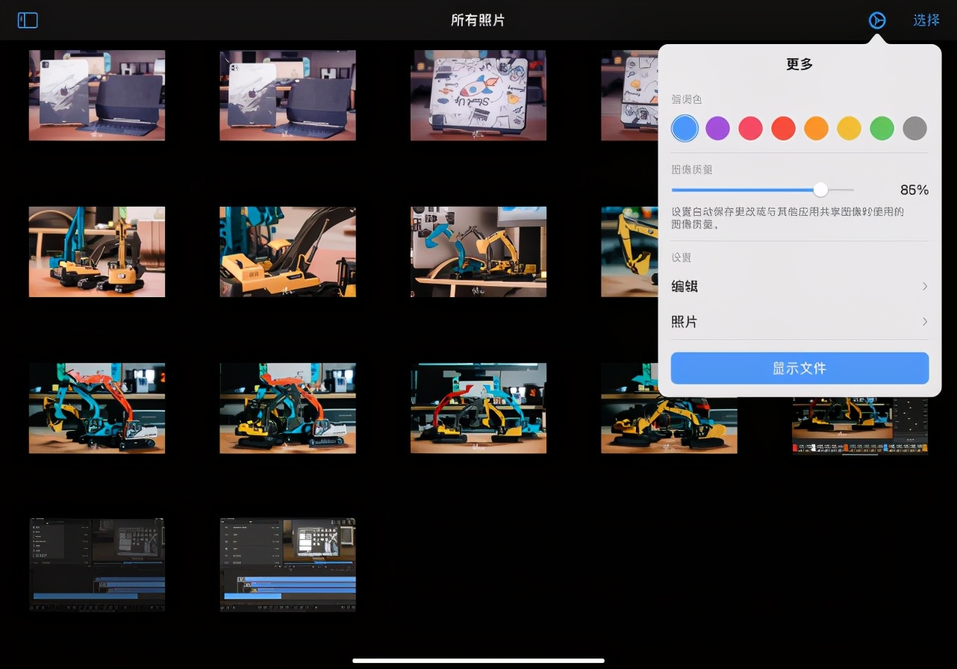Open the 更多 popover's 照片 chevron
The image size is (957, 669).
pos(924,321)
